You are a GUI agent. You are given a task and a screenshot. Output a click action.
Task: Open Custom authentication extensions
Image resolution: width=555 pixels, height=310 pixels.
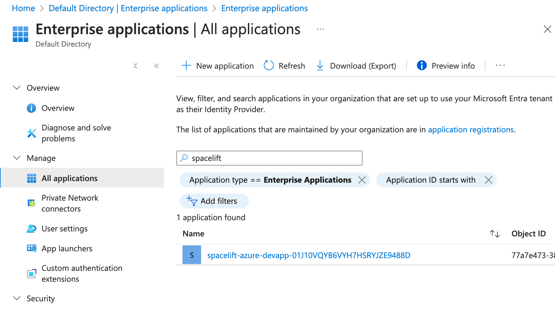coord(82,273)
